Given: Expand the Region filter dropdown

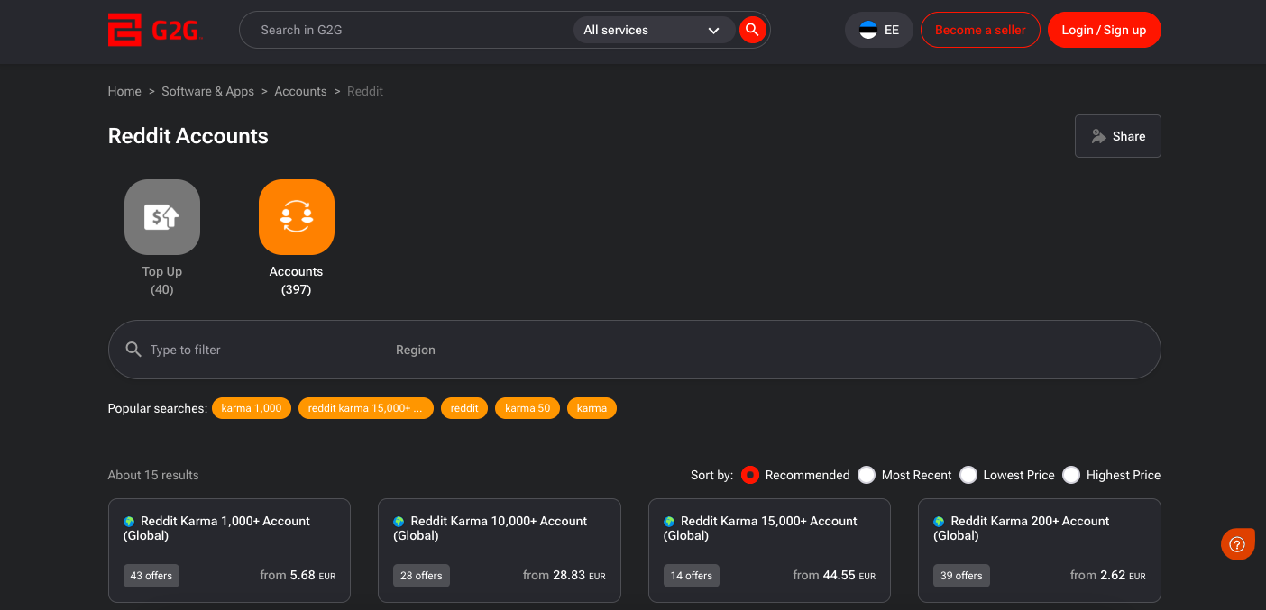Looking at the screenshot, I should point(766,350).
